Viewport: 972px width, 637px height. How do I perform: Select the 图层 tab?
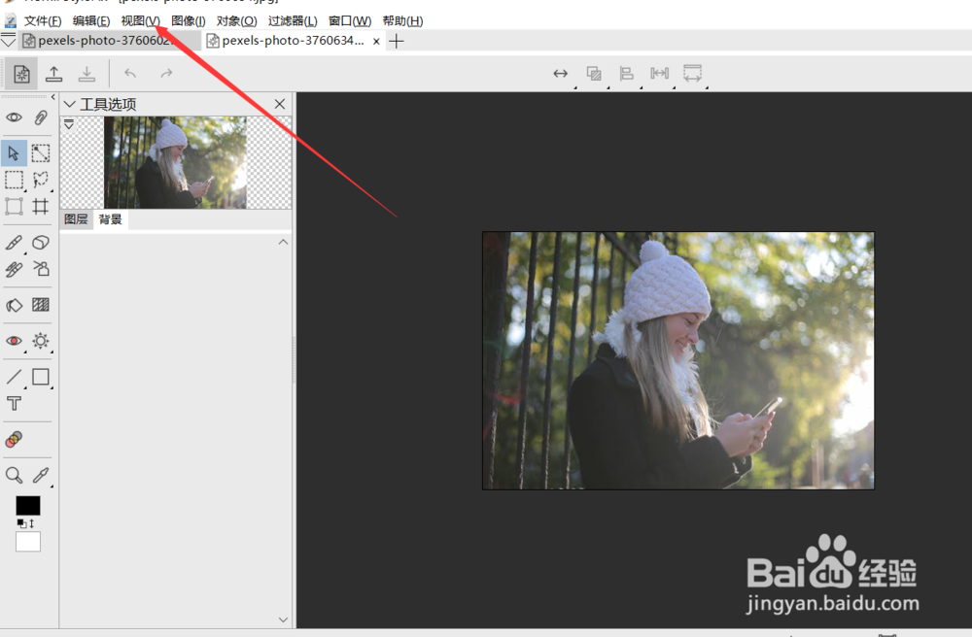(x=76, y=219)
